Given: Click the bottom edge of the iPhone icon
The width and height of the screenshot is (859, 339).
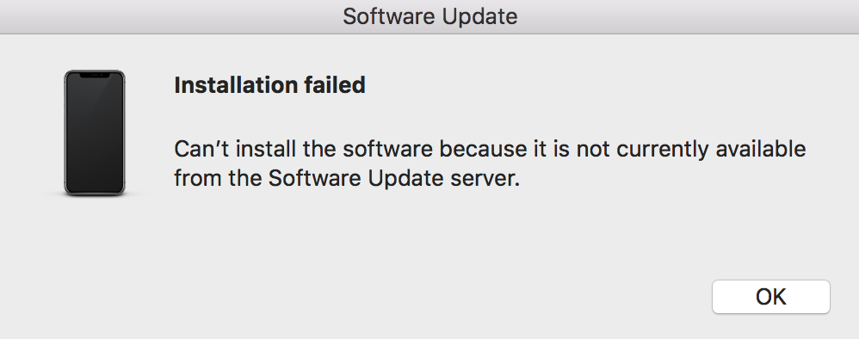Looking at the screenshot, I should pyautogui.click(x=95, y=194).
